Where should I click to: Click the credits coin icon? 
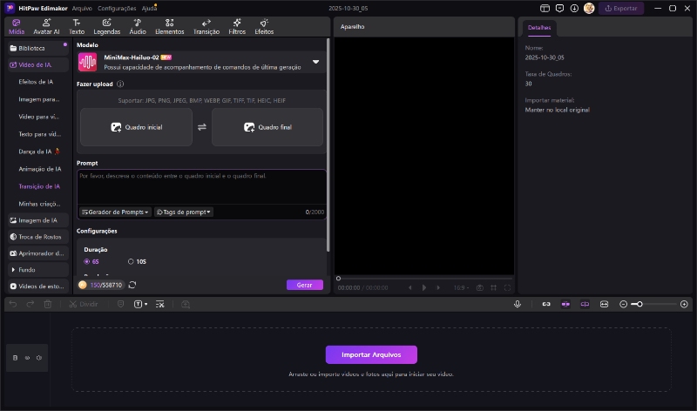click(x=82, y=285)
